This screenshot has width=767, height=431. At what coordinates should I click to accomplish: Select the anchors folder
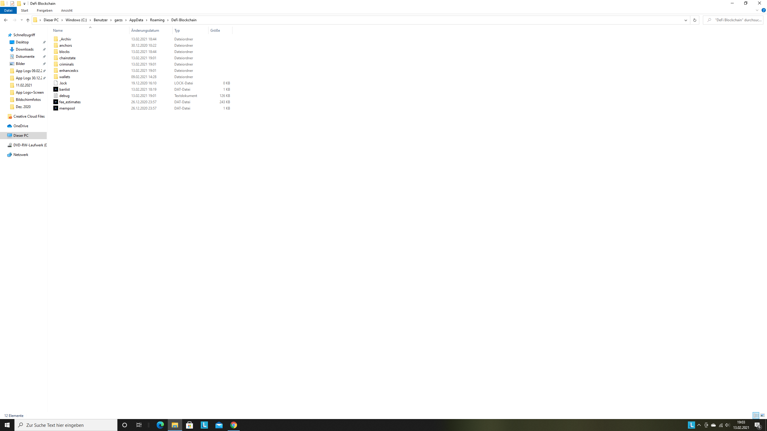click(65, 45)
